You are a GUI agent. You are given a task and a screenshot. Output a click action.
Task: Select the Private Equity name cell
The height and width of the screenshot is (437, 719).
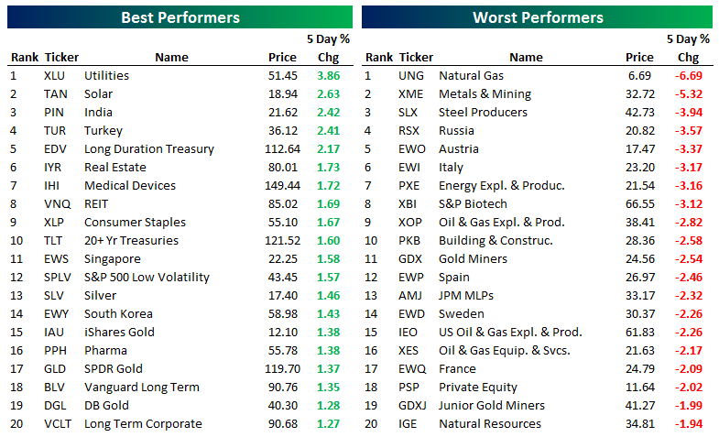point(478,388)
